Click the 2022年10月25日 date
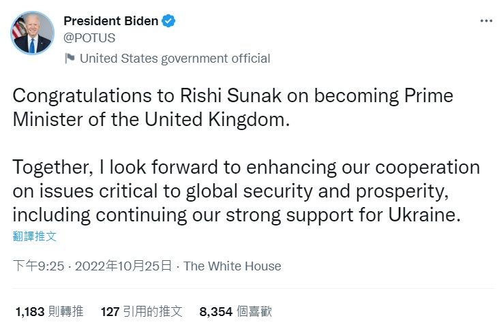This screenshot has width=497, height=329. point(132,266)
